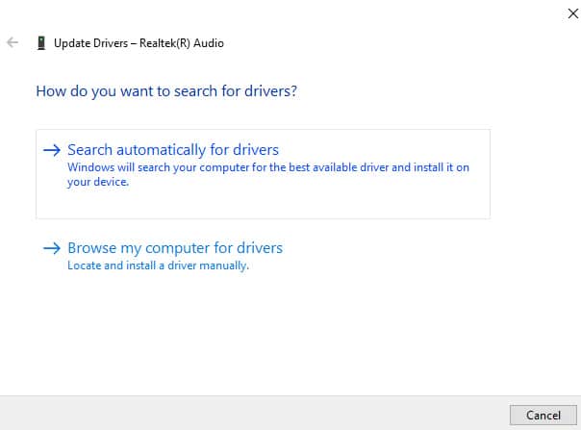This screenshot has height=430, width=581.
Task: Click arrow icon beside Search automatically
Action: coord(52,150)
